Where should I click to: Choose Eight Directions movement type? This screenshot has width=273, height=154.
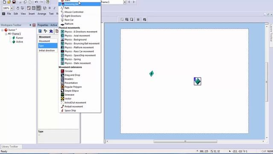[x=80, y=16]
